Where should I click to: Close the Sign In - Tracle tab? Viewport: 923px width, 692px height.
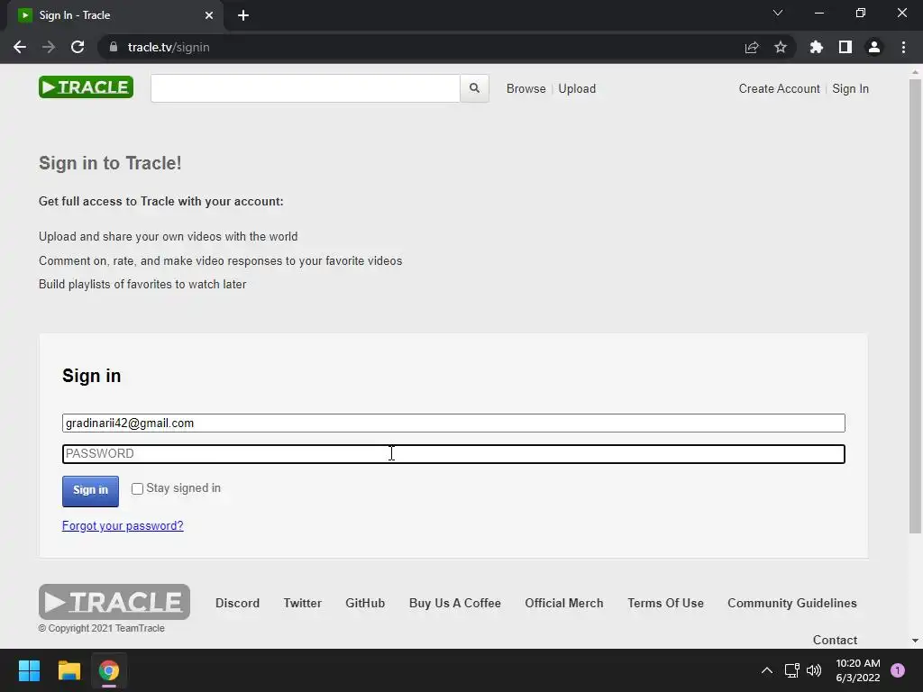(209, 15)
